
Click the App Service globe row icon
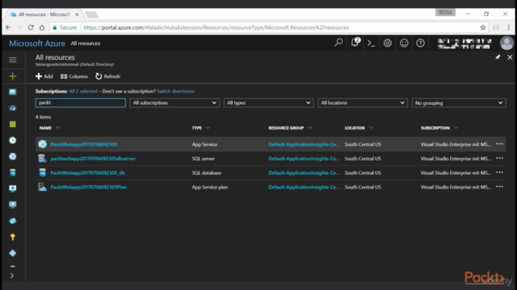pos(42,144)
